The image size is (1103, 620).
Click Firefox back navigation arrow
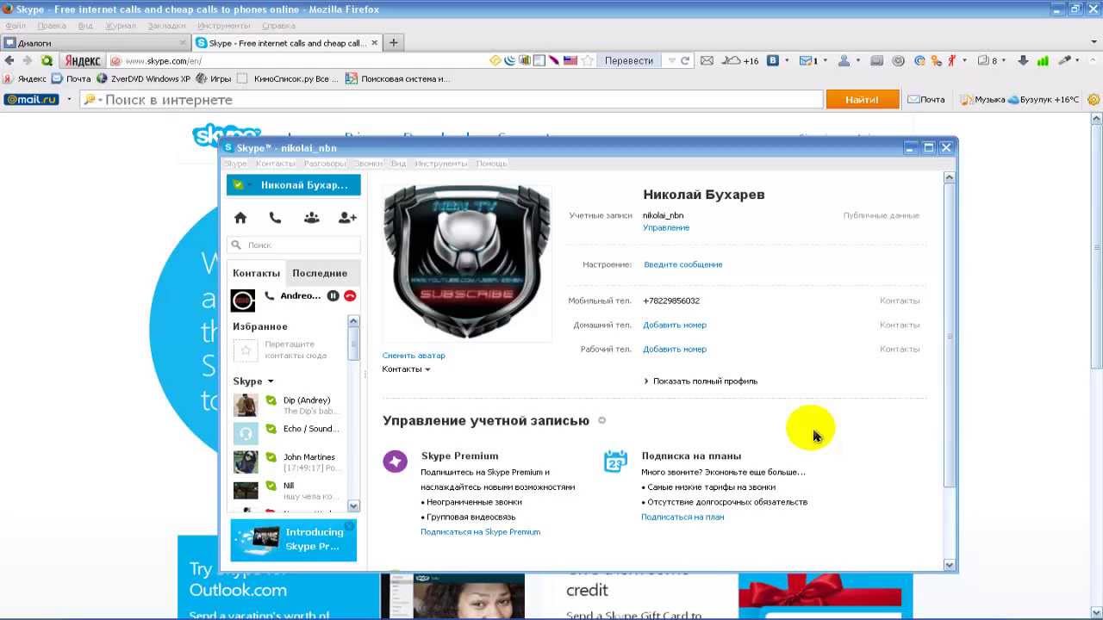[x=9, y=60]
